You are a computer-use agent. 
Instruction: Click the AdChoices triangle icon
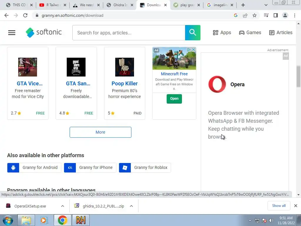(189, 49)
